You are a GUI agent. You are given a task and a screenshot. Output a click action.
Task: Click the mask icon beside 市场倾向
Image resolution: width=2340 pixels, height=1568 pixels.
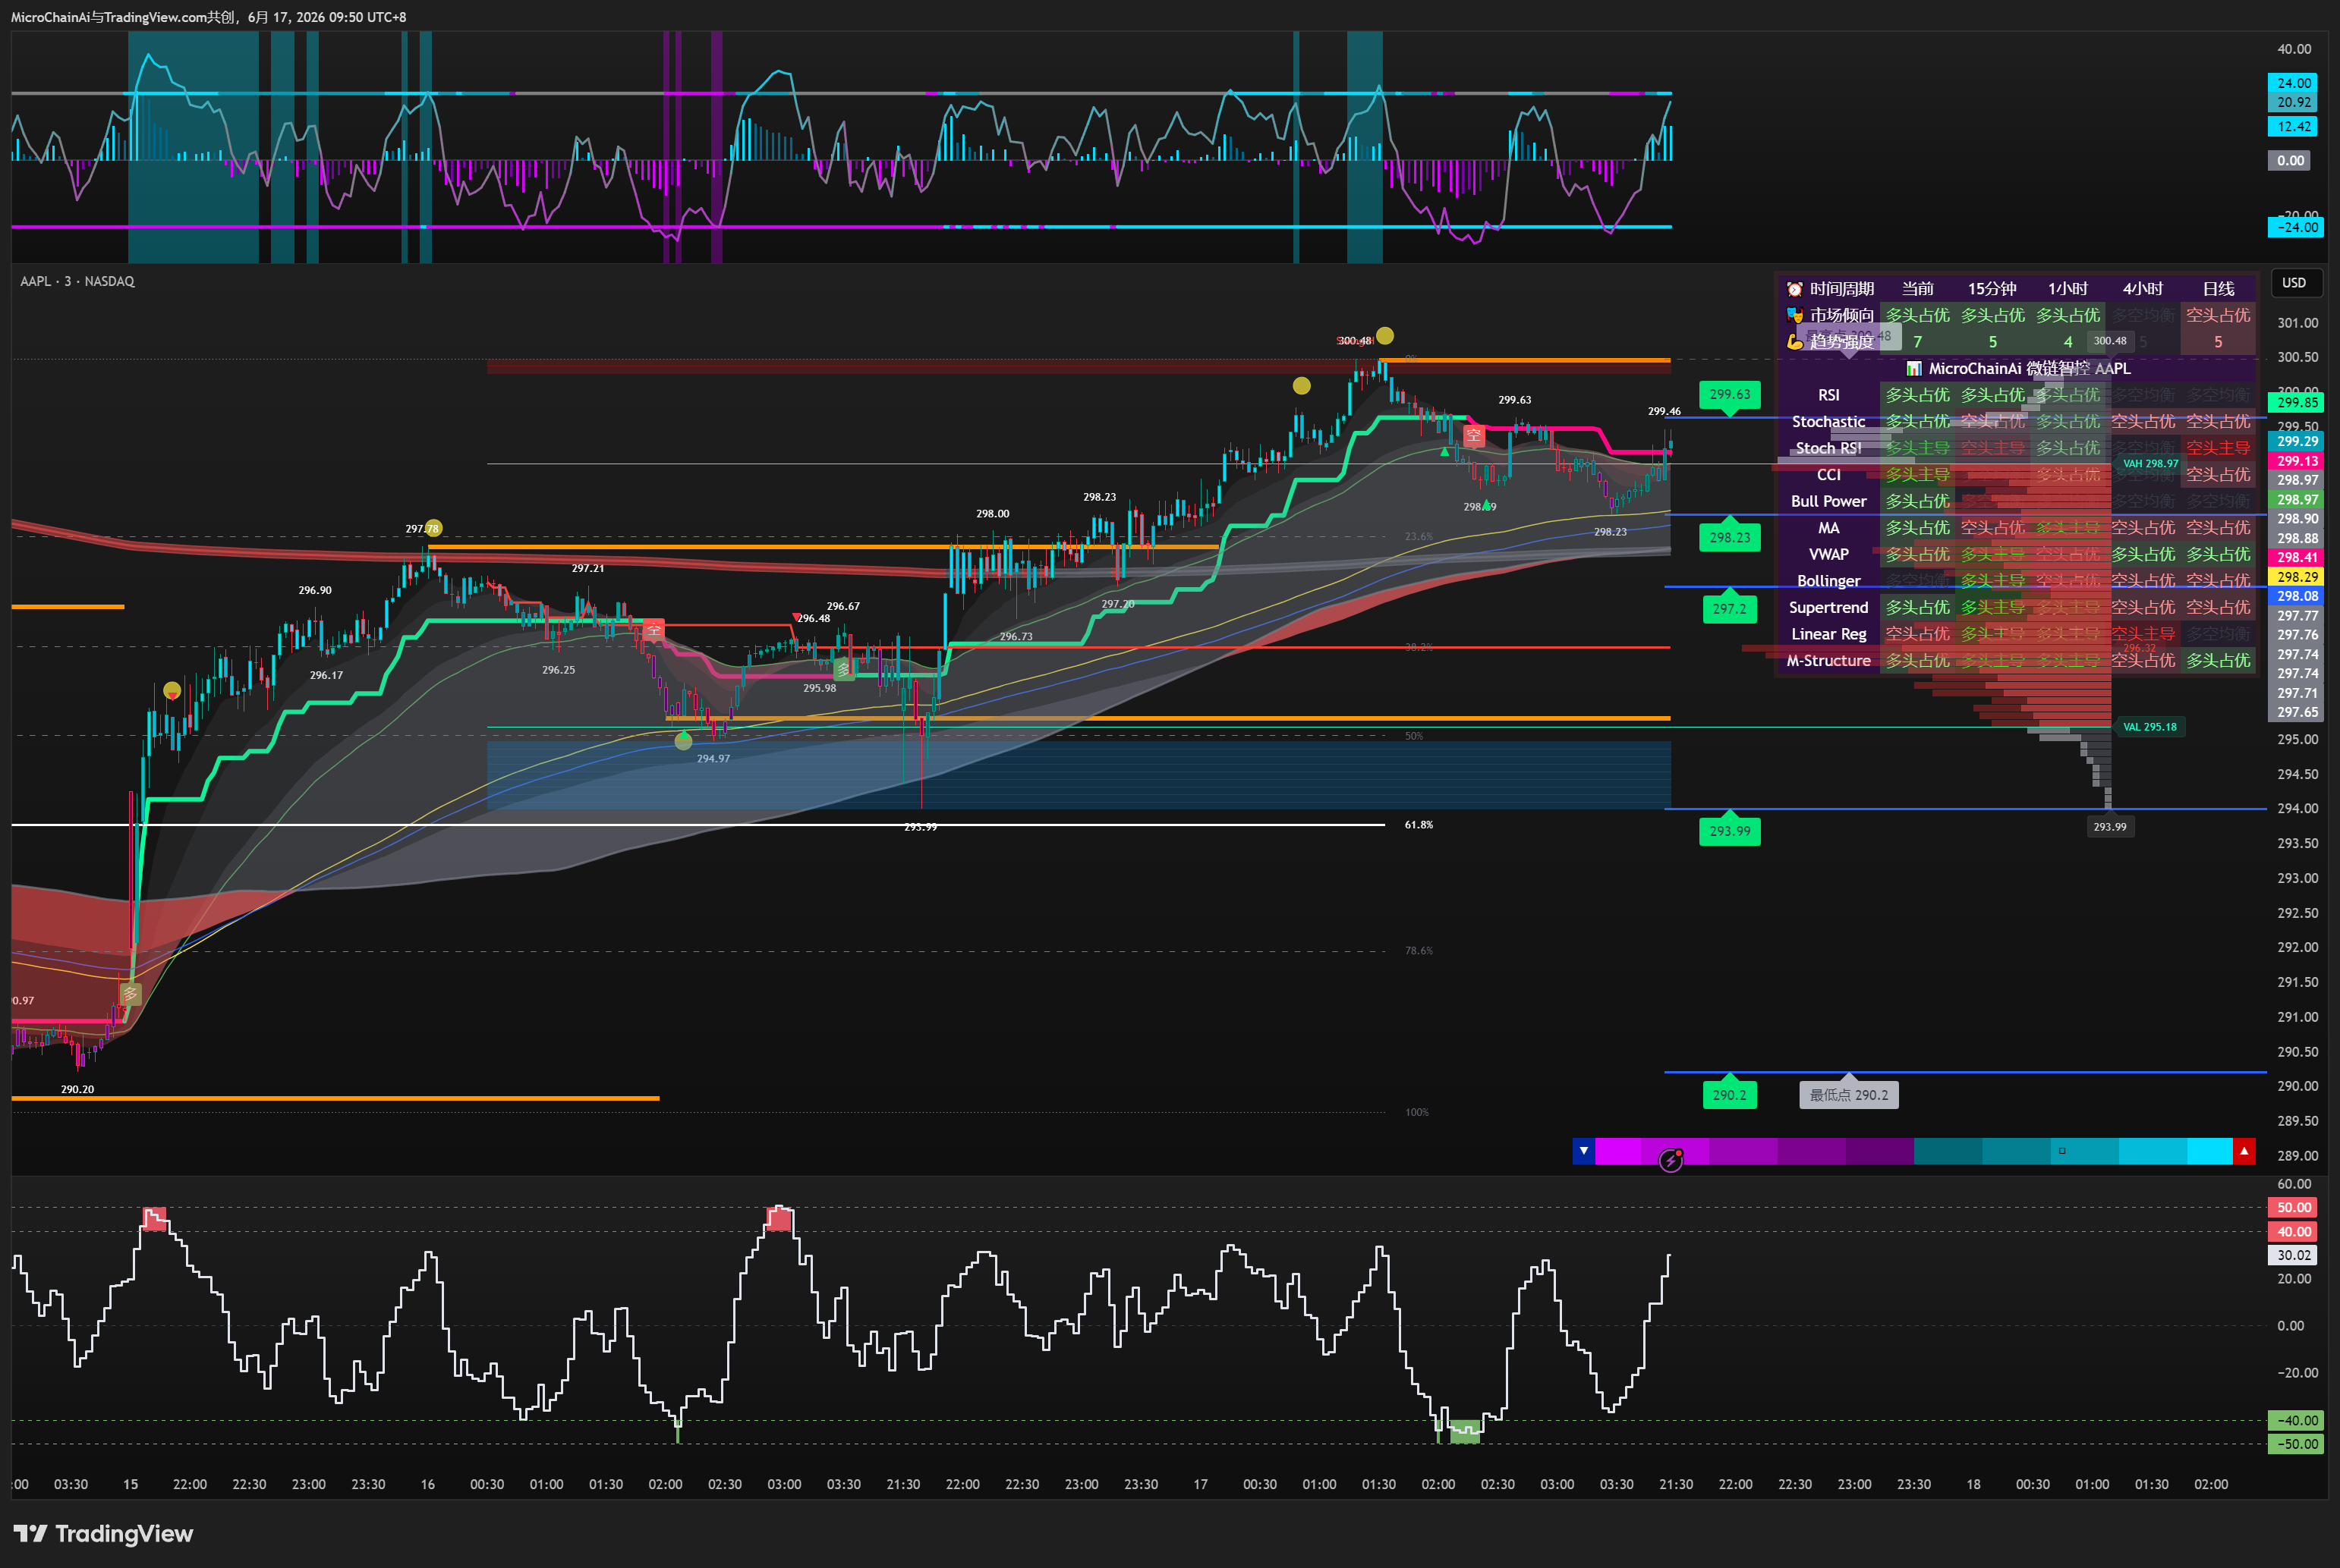click(x=1795, y=315)
